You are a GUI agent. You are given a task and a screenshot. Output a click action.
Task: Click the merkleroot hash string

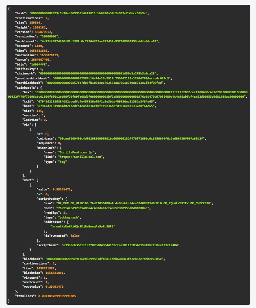99,41
